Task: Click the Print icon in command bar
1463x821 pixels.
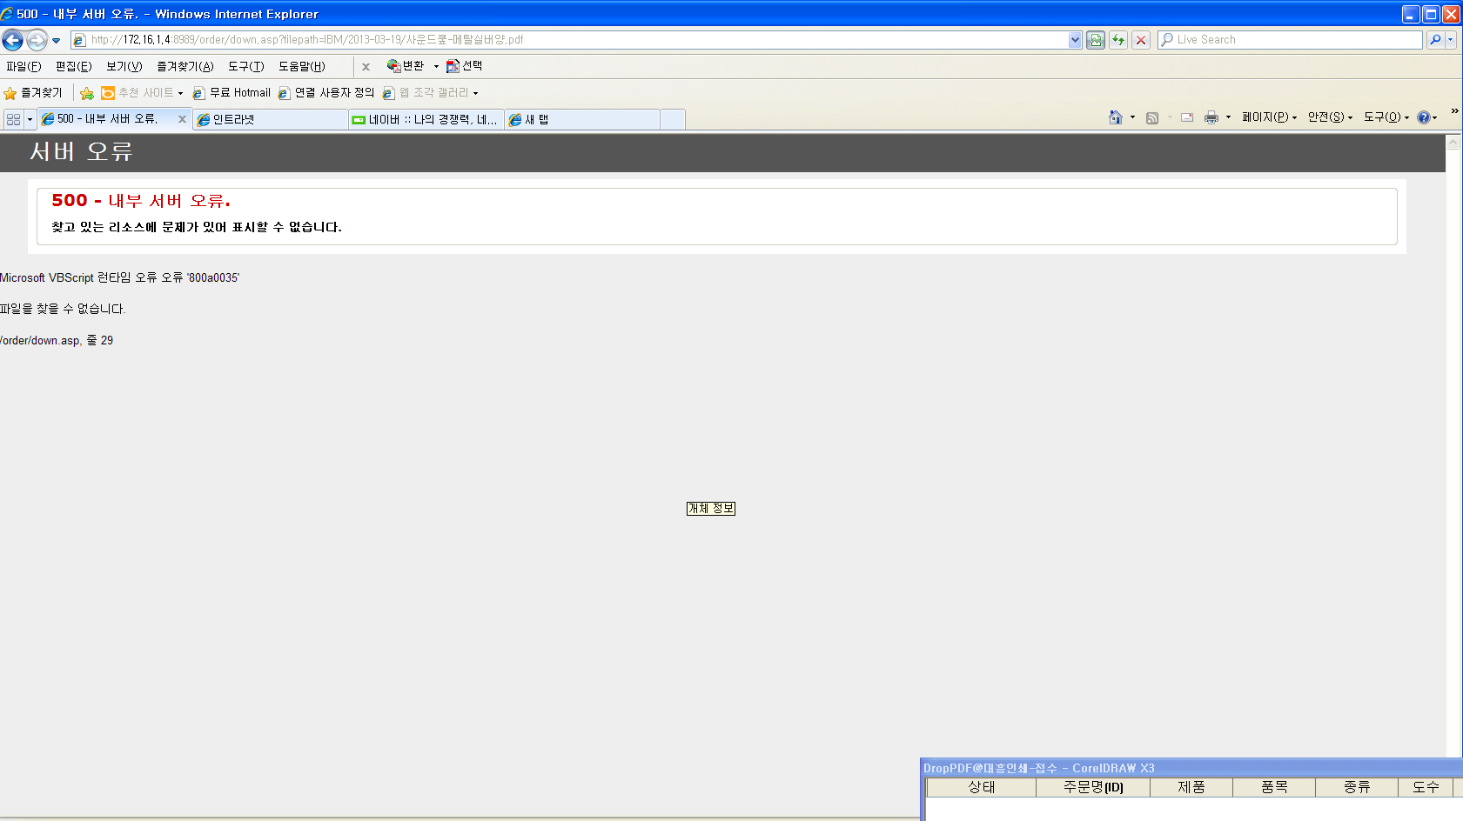Action: 1211,117
